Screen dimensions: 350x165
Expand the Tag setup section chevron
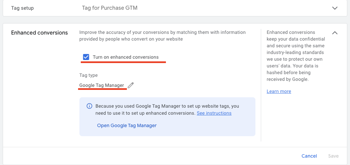335,8
